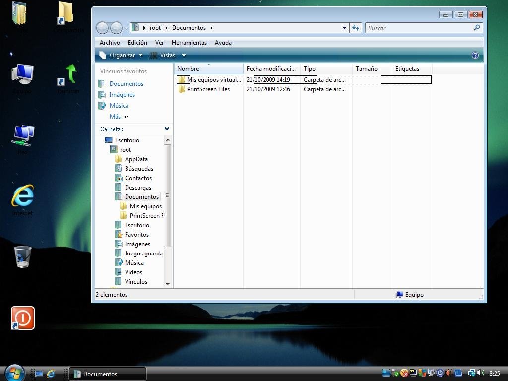Image resolution: width=508 pixels, height=381 pixels.
Task: Click the Recycle Bin desktop icon
Action: [23, 256]
